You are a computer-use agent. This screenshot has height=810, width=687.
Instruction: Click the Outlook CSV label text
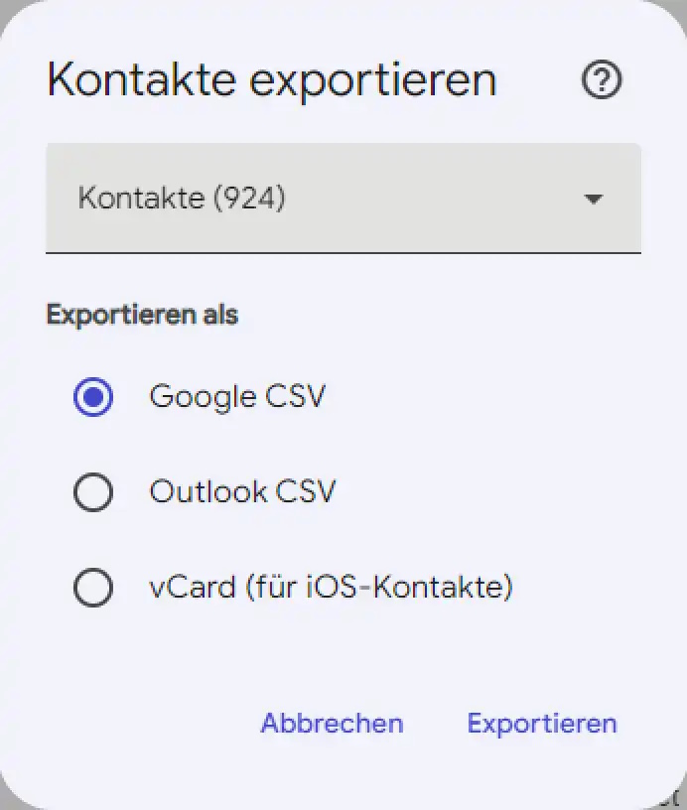pyautogui.click(x=242, y=491)
